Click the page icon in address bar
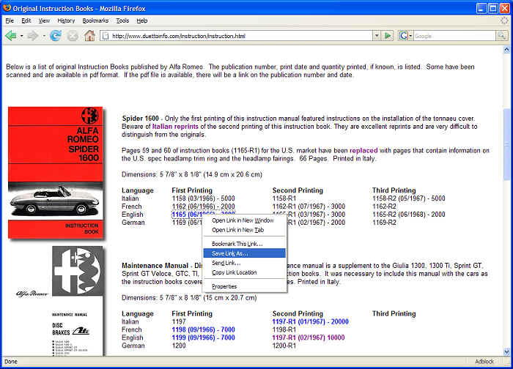The height and width of the screenshot is (369, 513). pyautogui.click(x=106, y=36)
